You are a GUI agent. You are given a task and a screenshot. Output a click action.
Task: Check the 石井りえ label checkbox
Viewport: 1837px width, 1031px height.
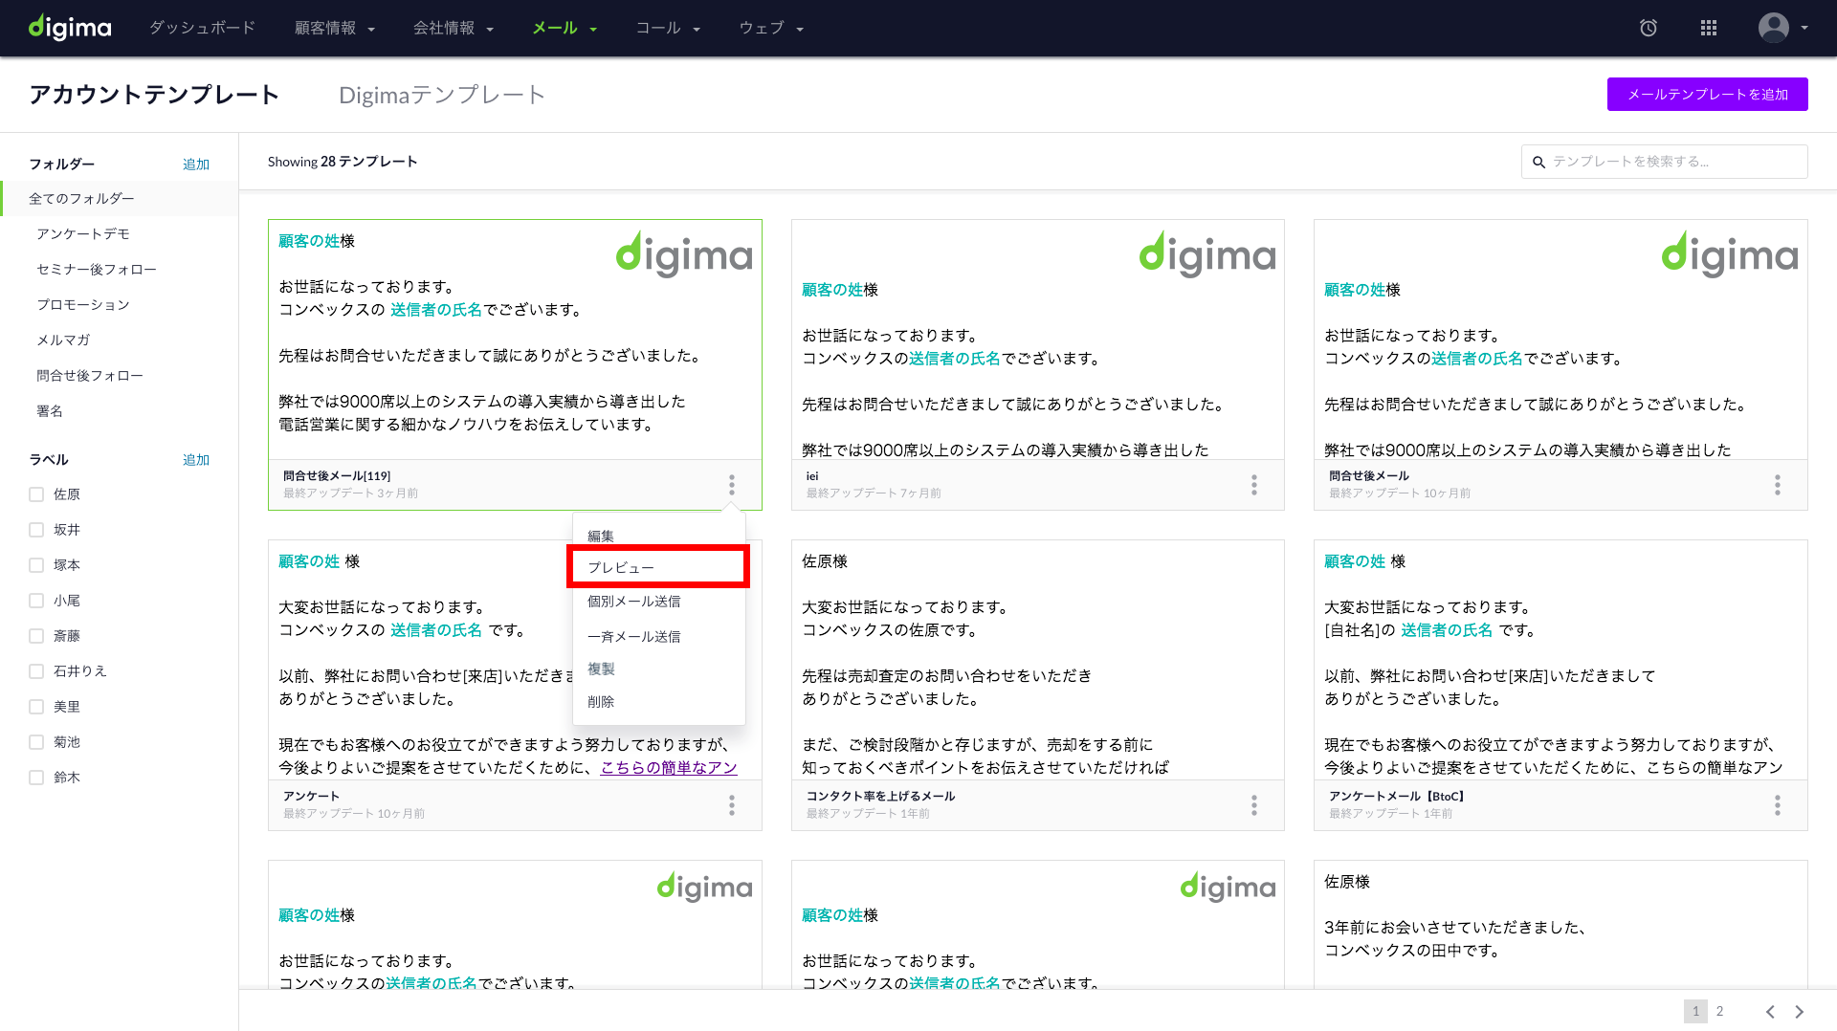[x=36, y=671]
